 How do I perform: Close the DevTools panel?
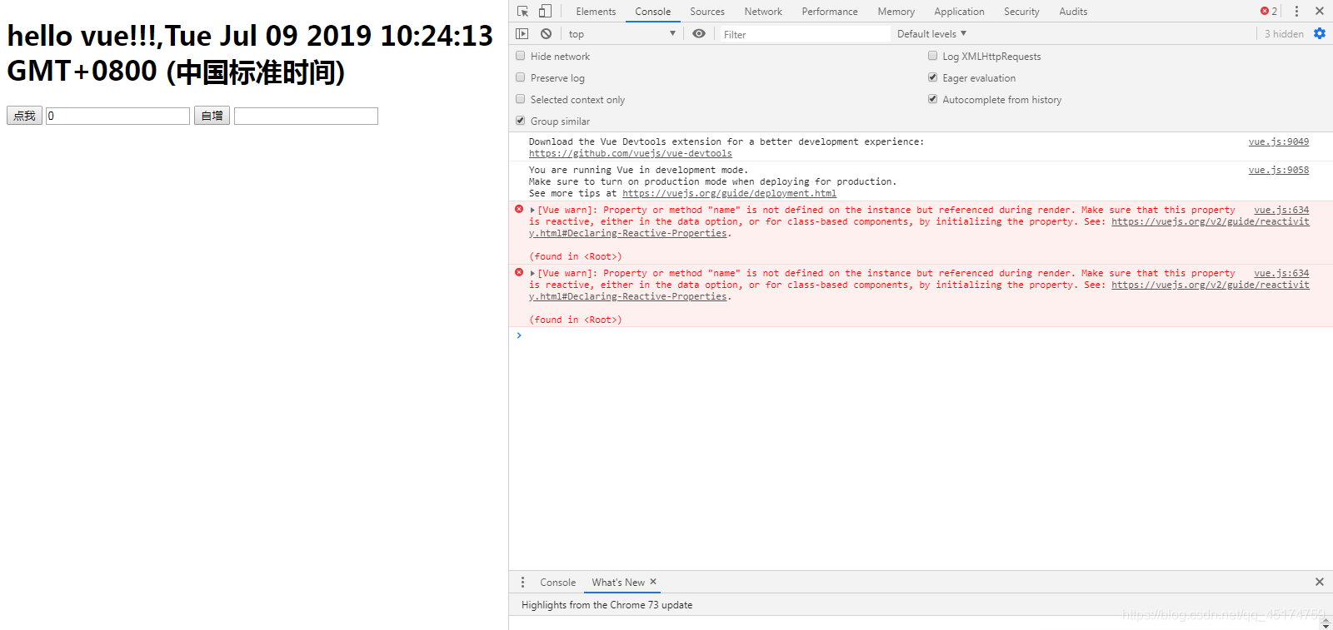(x=1320, y=12)
